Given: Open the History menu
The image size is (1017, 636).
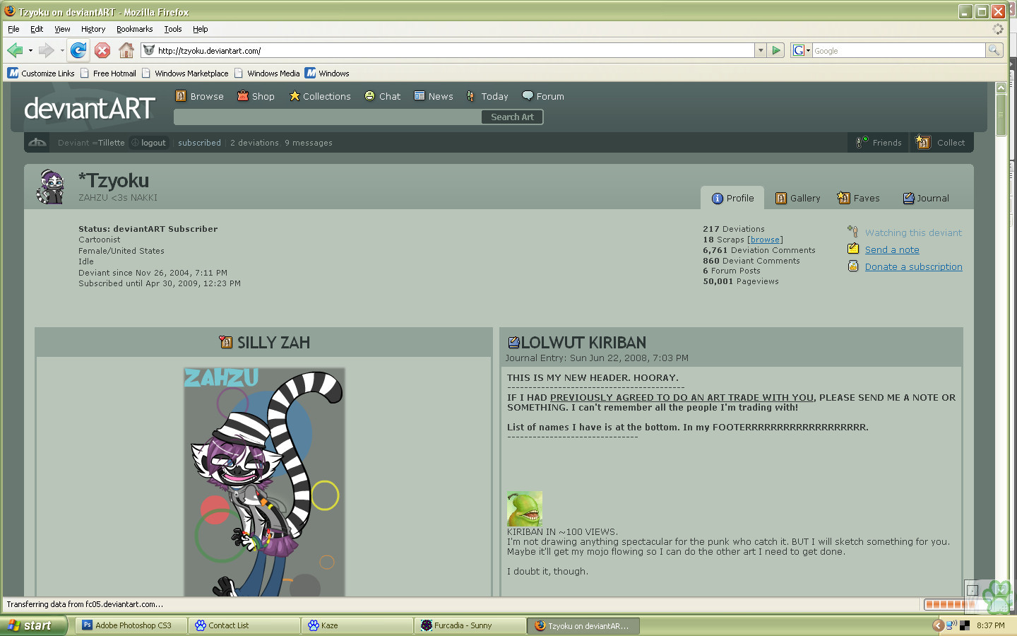Looking at the screenshot, I should coord(93,29).
